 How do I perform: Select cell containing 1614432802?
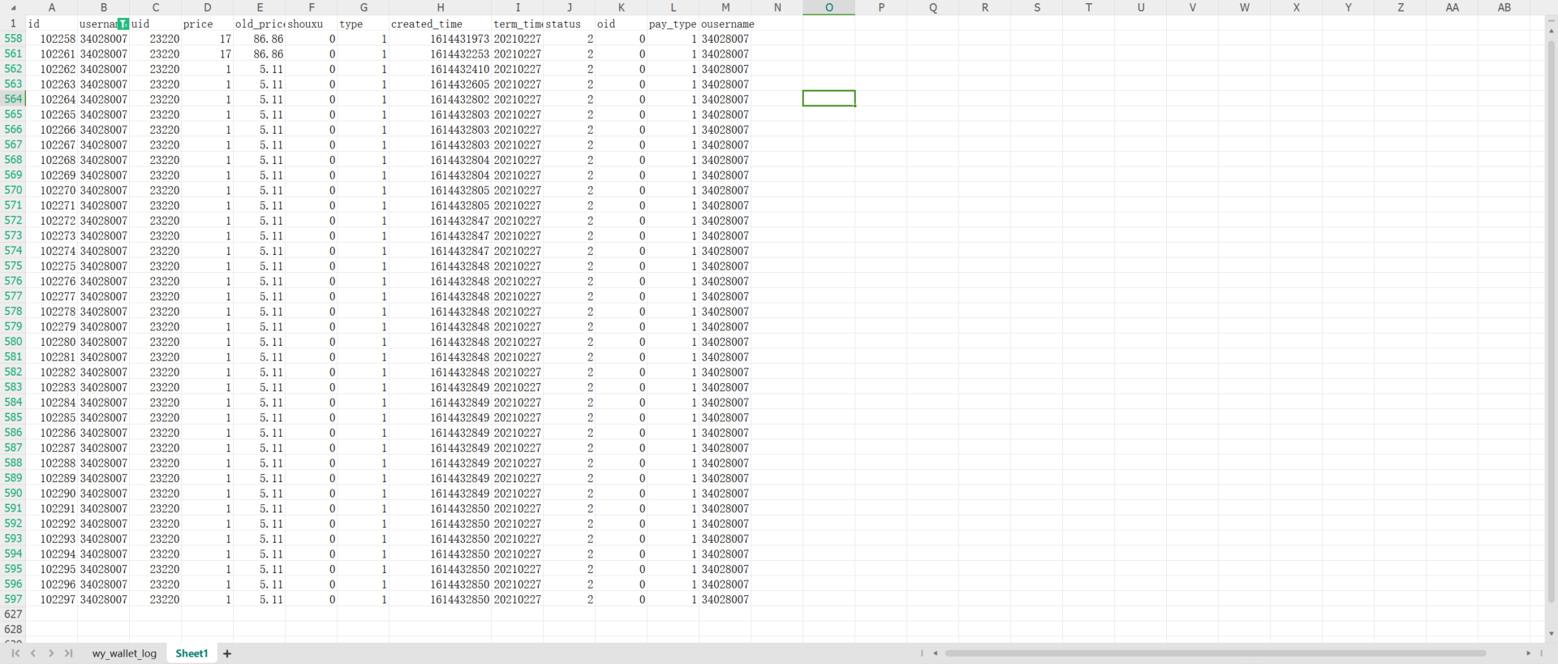tap(441, 99)
